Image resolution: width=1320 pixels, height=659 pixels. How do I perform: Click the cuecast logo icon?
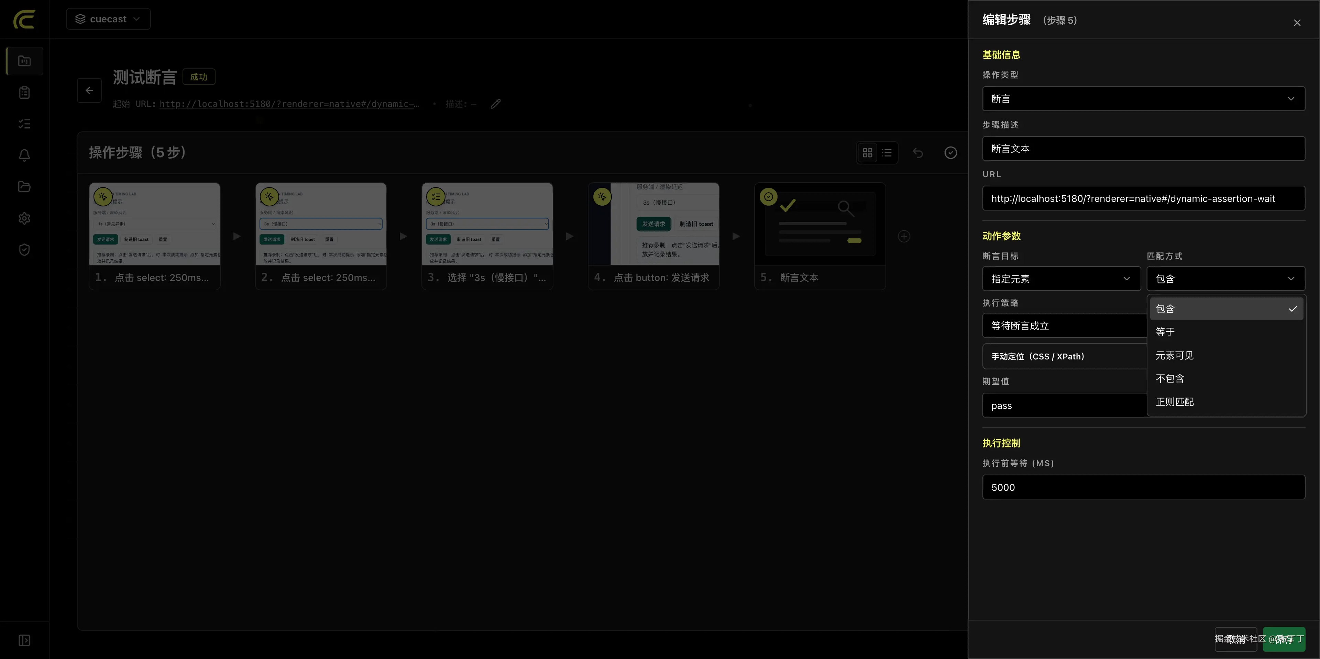click(24, 19)
